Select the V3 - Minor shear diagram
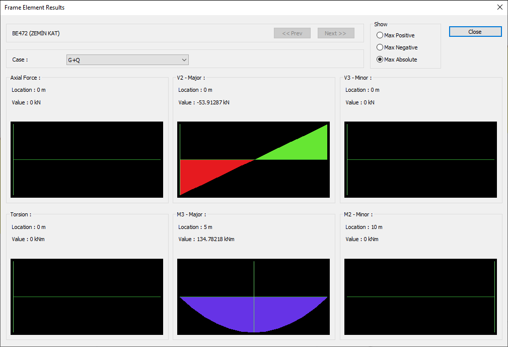508x347 pixels. pos(420,159)
